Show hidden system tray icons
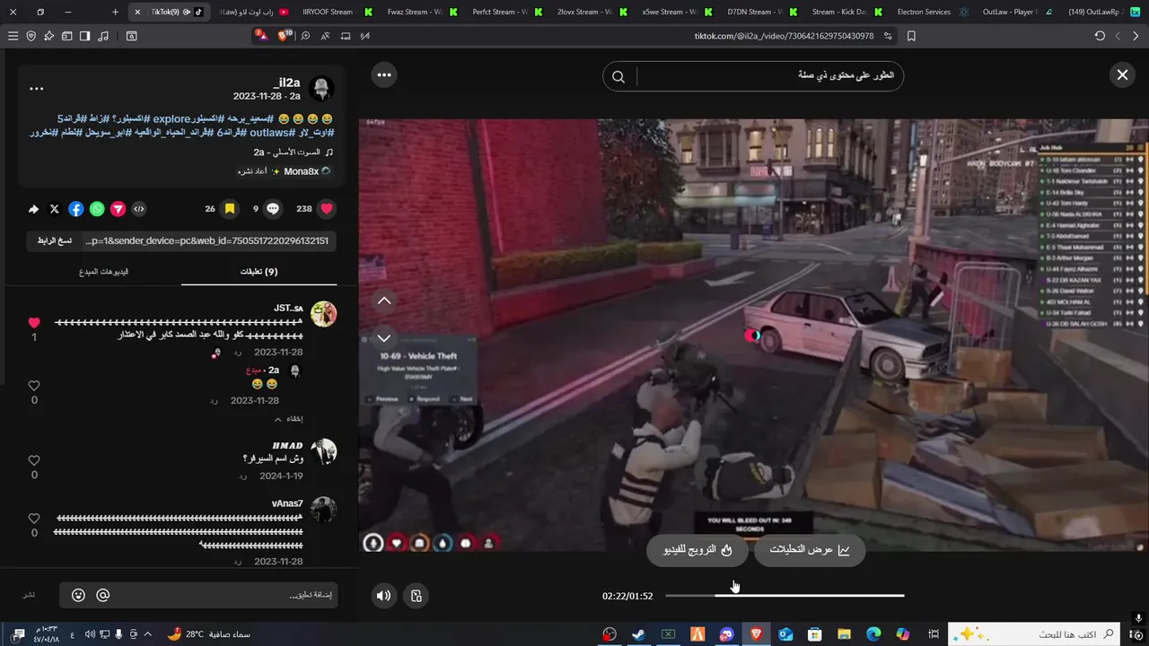The image size is (1149, 646). (147, 634)
